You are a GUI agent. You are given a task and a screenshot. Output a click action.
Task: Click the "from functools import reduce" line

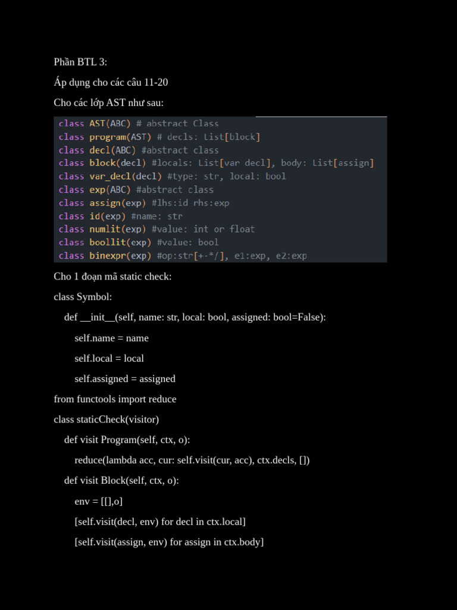point(115,399)
